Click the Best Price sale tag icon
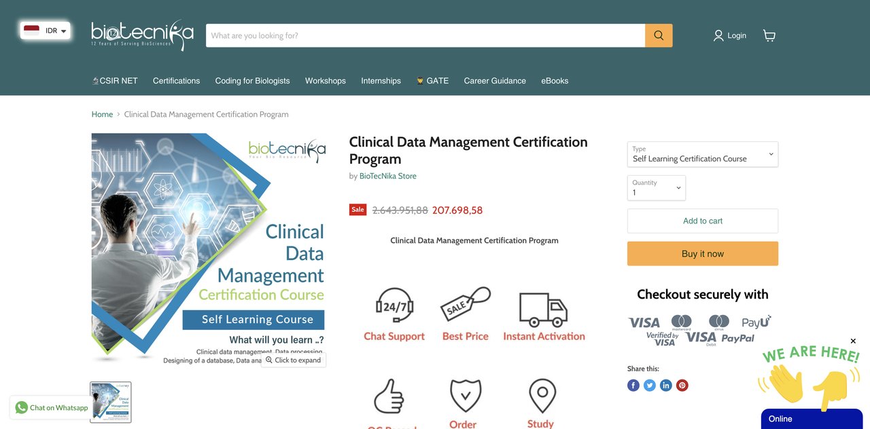Screen dimensions: 870x429 point(466,305)
